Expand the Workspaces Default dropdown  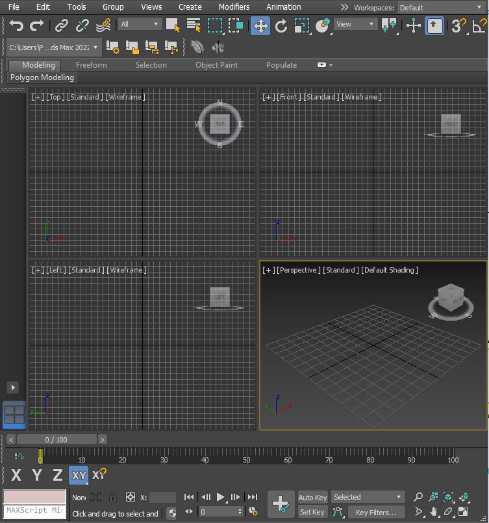click(441, 8)
